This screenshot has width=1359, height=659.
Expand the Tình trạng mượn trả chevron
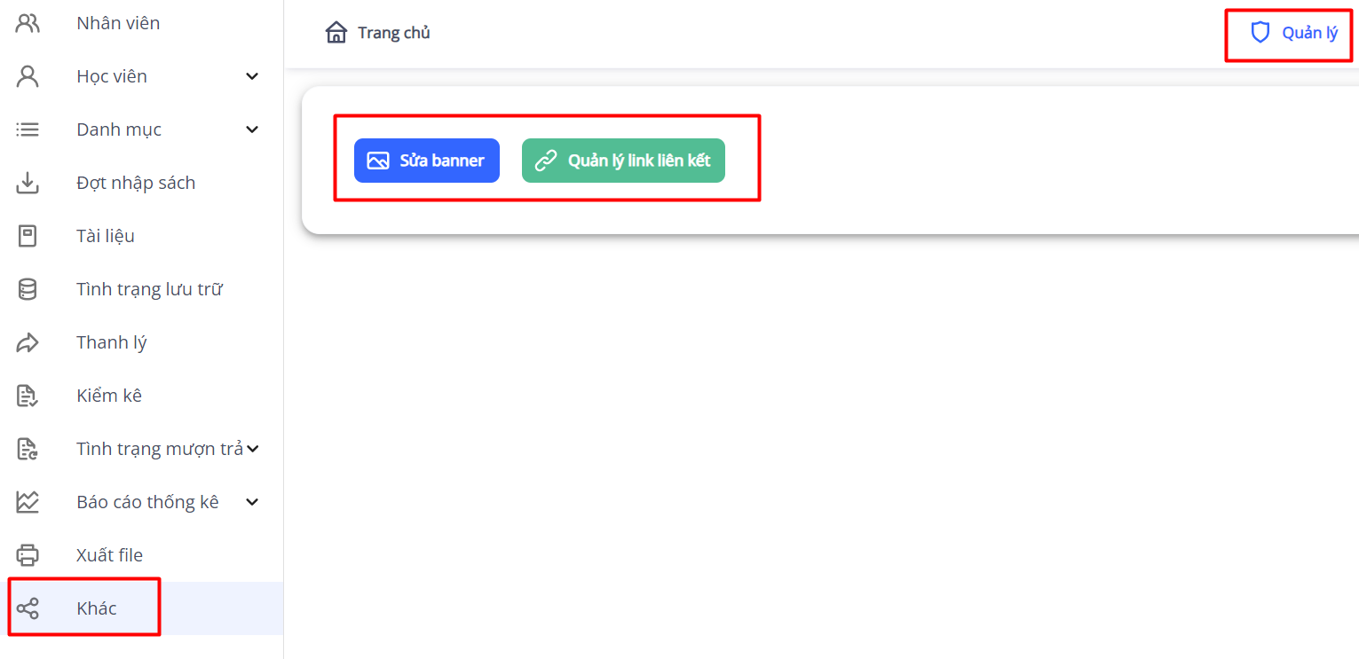(253, 449)
